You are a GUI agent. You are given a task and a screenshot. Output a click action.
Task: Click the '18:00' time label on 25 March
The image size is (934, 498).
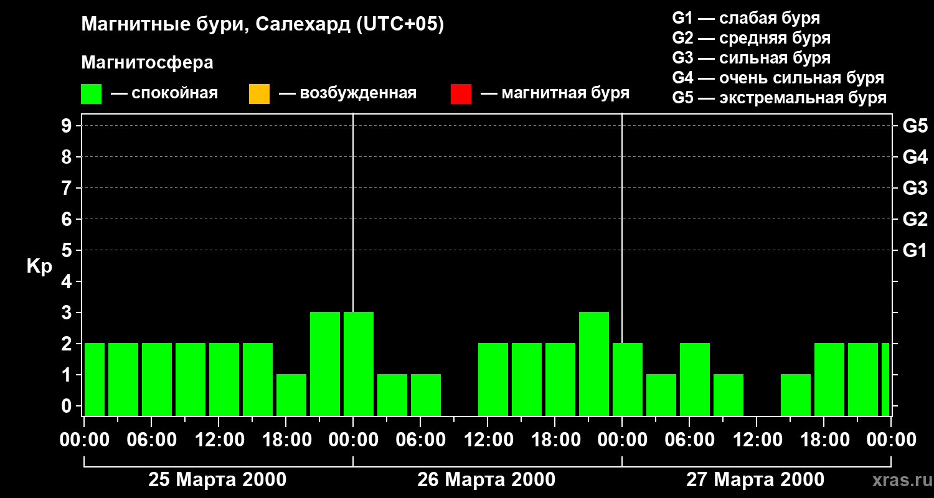point(286,440)
